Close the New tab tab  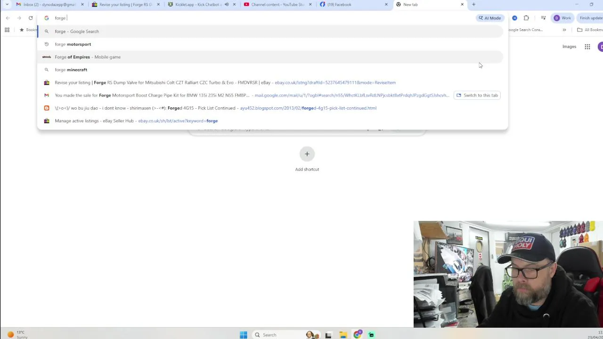pos(462,5)
